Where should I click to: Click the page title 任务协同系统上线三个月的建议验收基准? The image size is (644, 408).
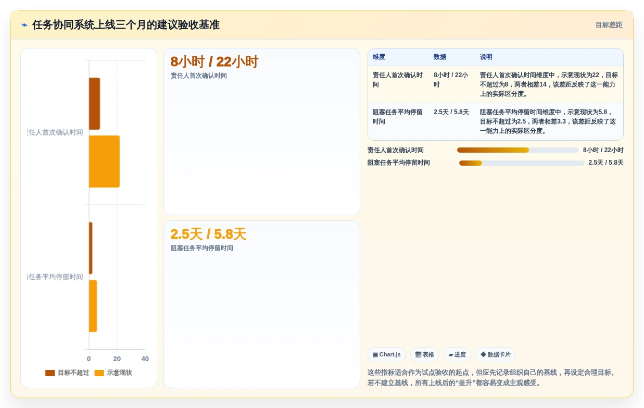pos(126,25)
